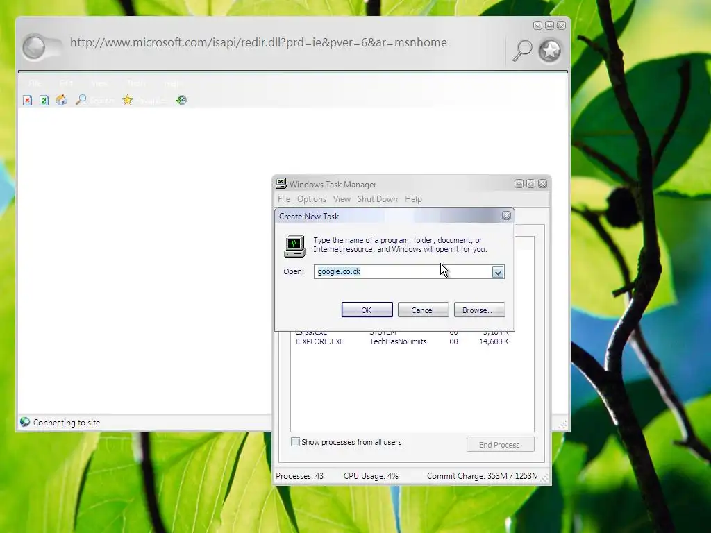Click the Browse... button
Screen dimensions: 711x533
479,310
